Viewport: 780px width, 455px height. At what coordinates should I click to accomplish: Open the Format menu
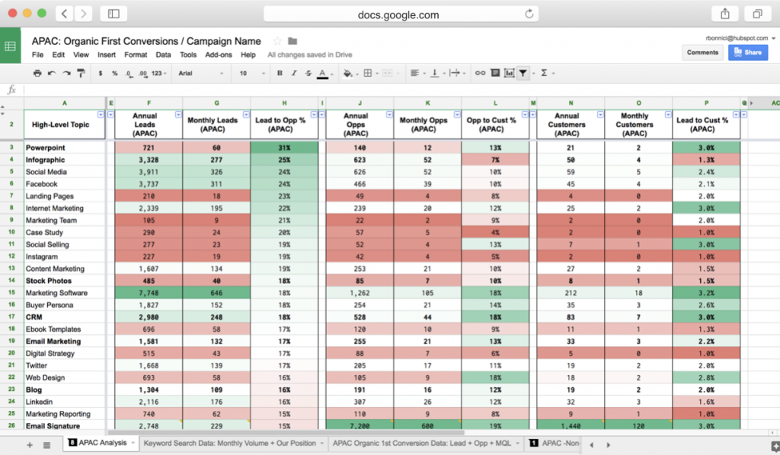(x=136, y=55)
